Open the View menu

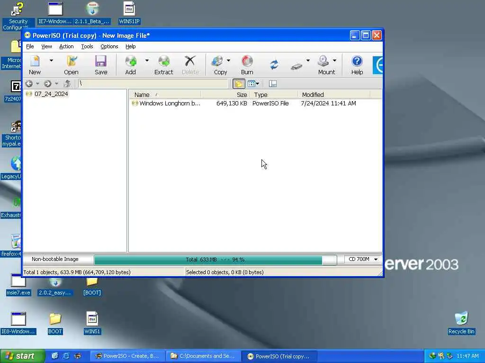pos(47,46)
